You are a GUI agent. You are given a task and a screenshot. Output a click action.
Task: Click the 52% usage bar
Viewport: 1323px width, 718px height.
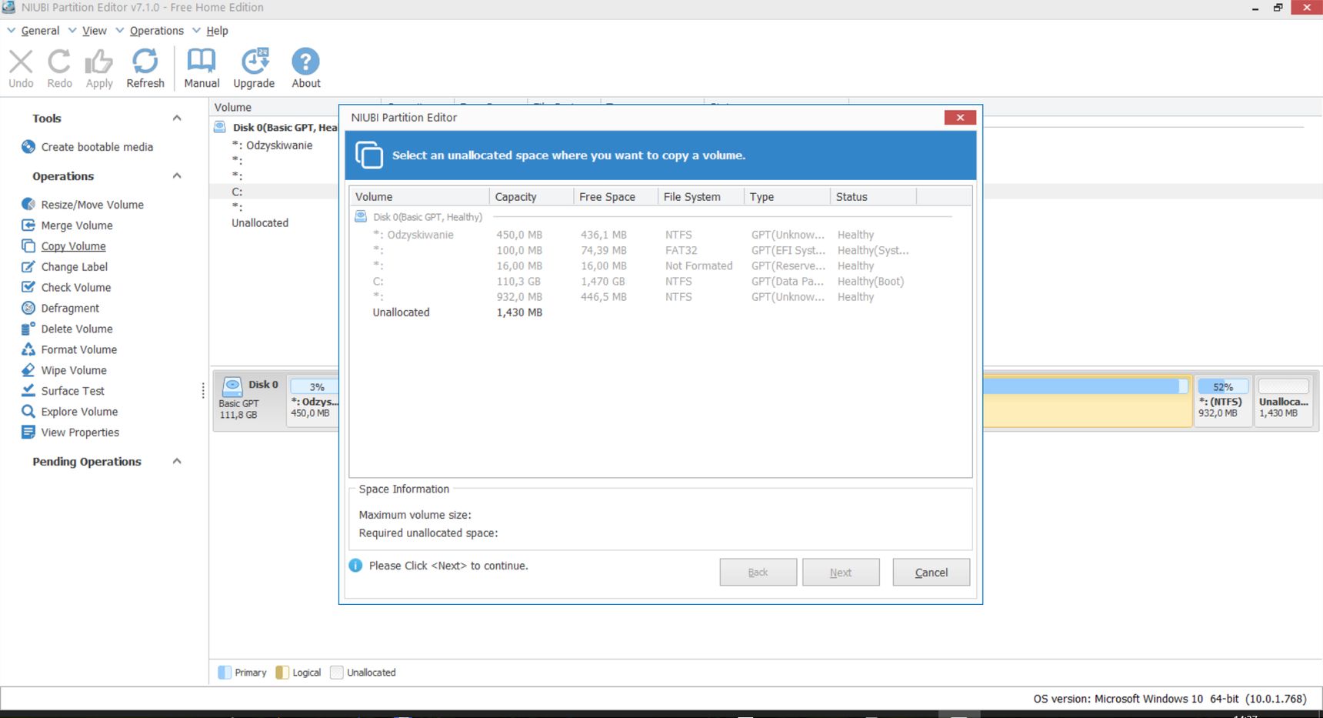pos(1223,387)
